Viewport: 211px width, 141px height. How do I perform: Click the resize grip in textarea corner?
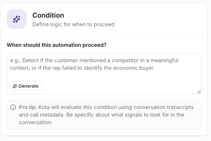click(199, 92)
